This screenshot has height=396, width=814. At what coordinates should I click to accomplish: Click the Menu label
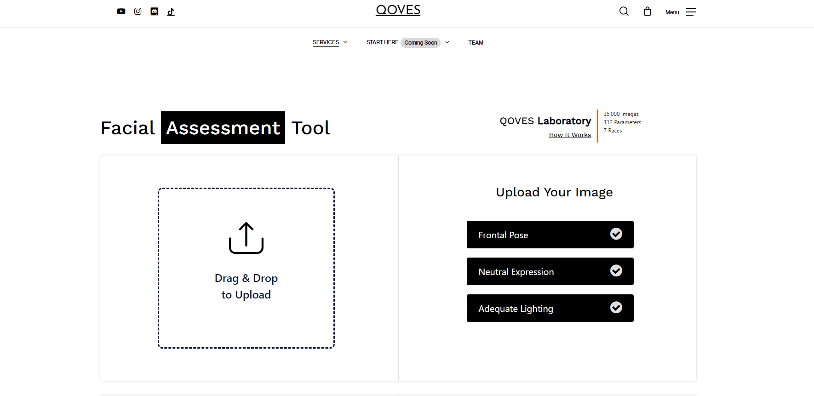click(x=672, y=12)
